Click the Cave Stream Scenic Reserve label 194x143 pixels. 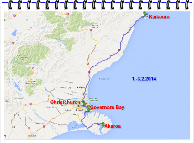point(31,82)
